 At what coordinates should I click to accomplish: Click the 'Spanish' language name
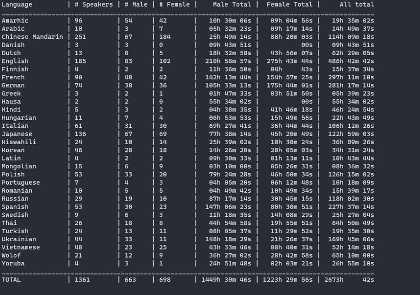(15, 207)
